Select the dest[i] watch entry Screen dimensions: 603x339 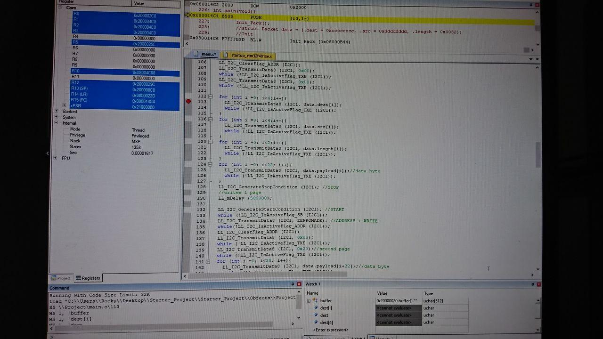point(326,308)
